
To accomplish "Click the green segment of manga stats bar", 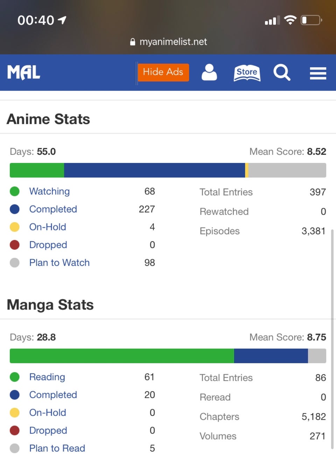I will point(122,356).
